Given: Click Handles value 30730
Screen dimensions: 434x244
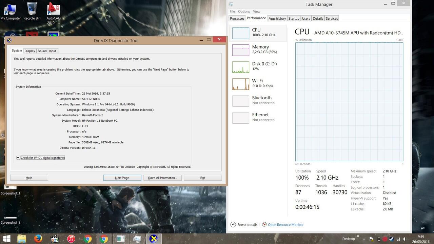Looking at the screenshot, I should [340, 192].
